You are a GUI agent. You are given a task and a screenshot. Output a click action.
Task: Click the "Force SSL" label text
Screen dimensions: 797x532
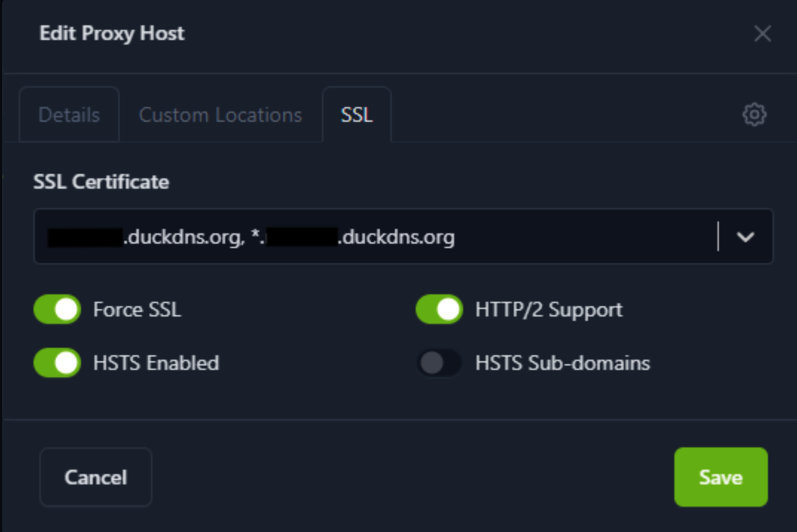point(137,309)
